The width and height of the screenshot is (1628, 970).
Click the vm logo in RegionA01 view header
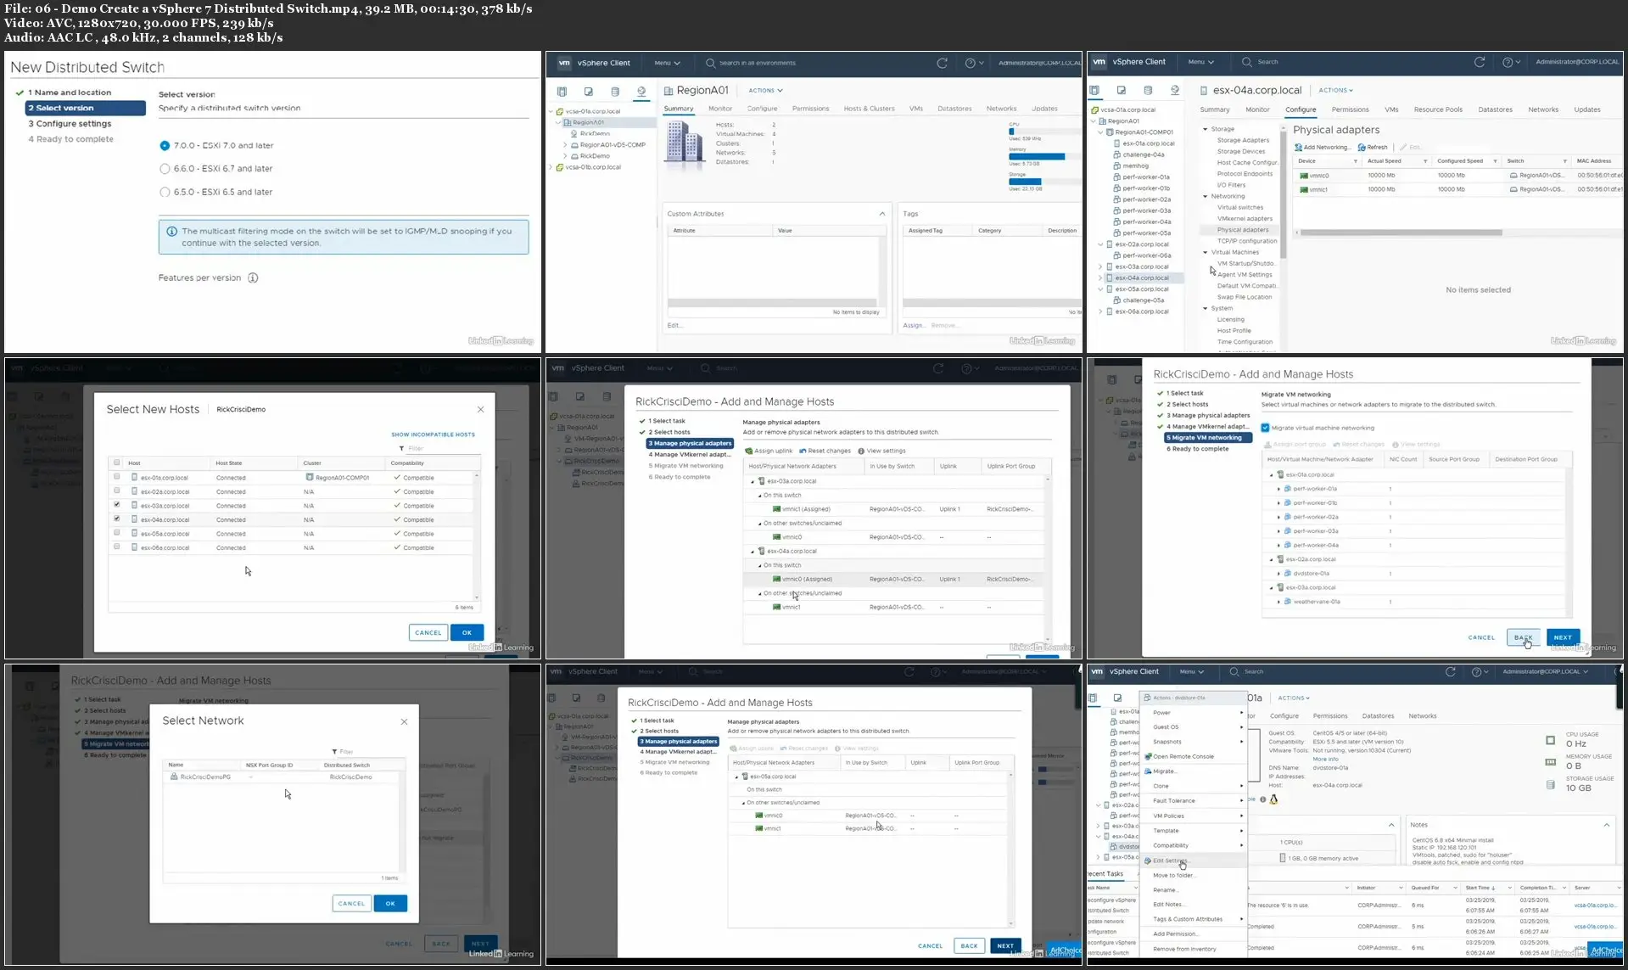(x=564, y=63)
